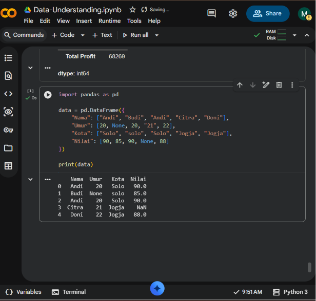Open the Tools menu
Screen dimensions: 316x301
click(134, 21)
